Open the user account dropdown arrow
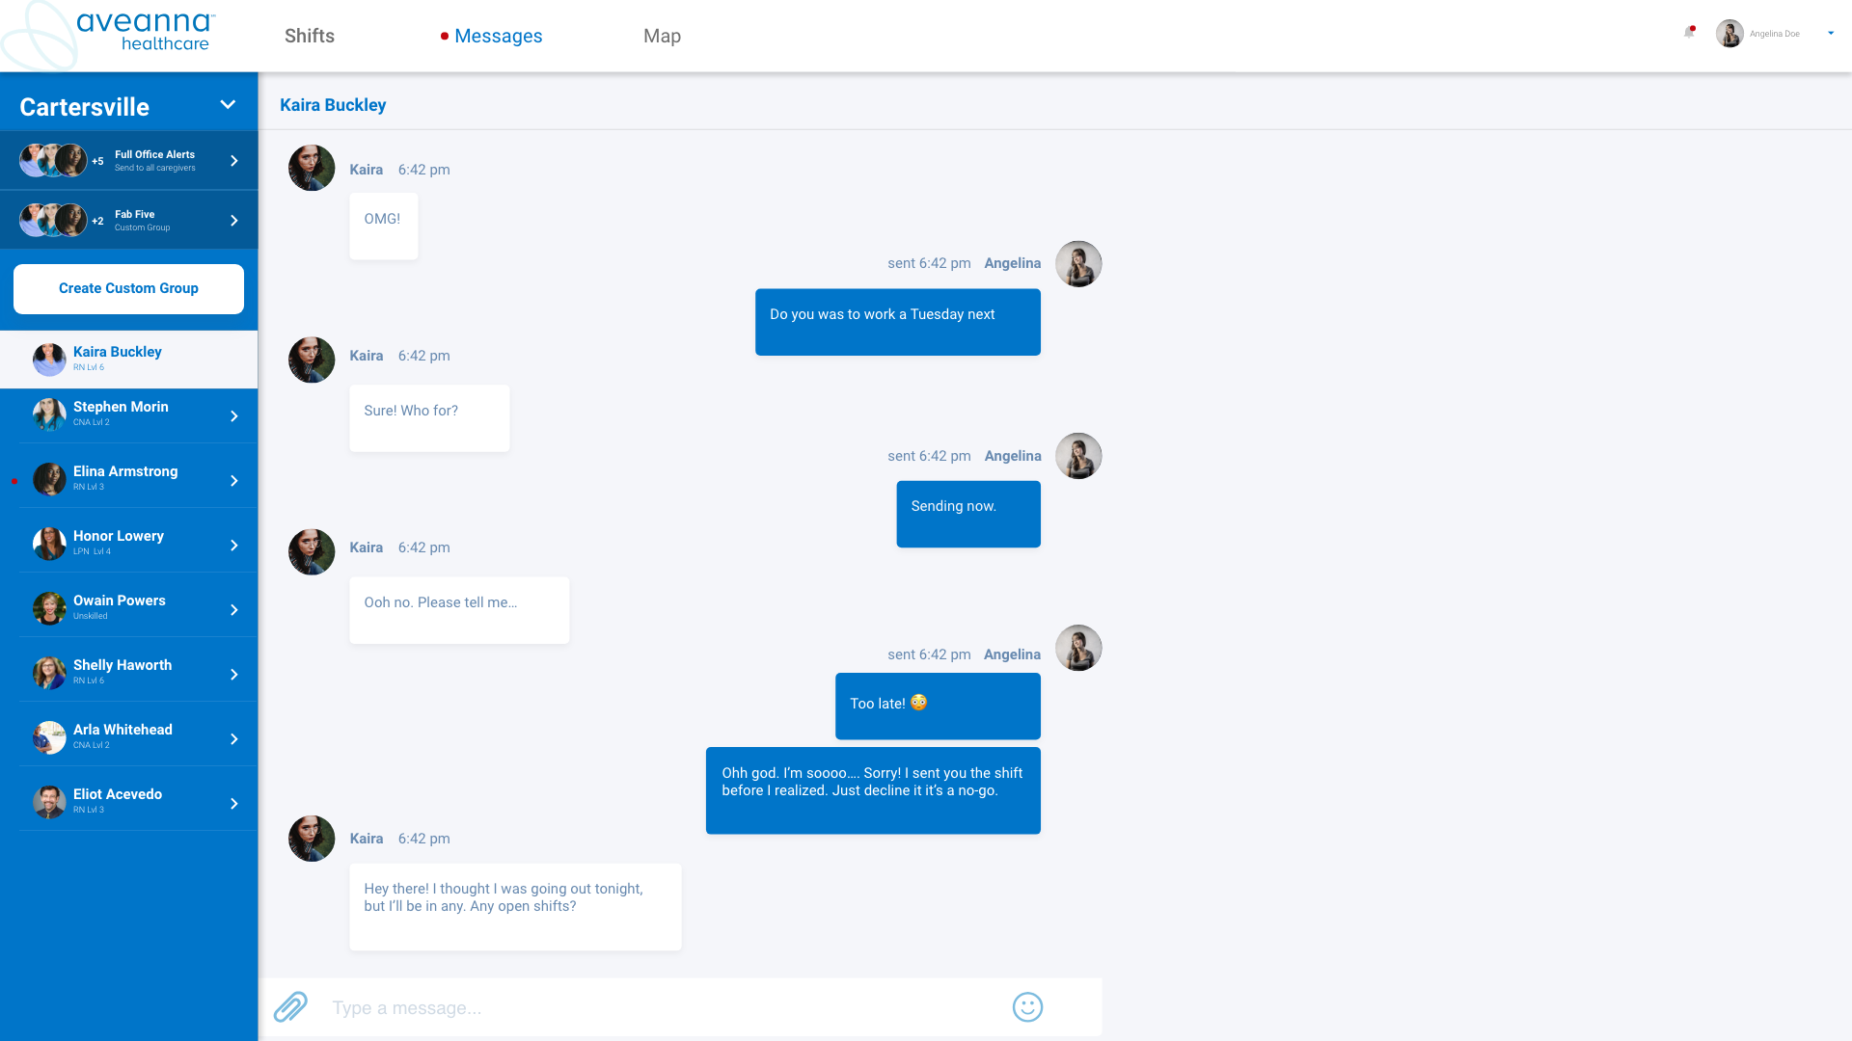Image resolution: width=1852 pixels, height=1041 pixels. [x=1830, y=34]
